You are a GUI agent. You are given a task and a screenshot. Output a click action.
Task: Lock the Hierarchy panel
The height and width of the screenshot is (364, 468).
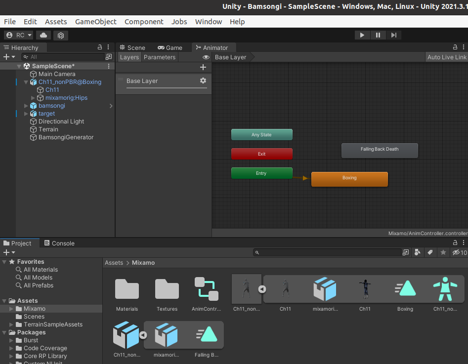[100, 47]
